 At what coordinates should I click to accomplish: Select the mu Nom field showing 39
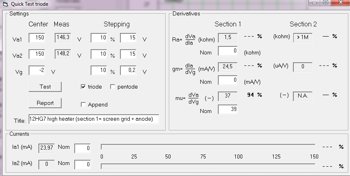tap(228, 109)
